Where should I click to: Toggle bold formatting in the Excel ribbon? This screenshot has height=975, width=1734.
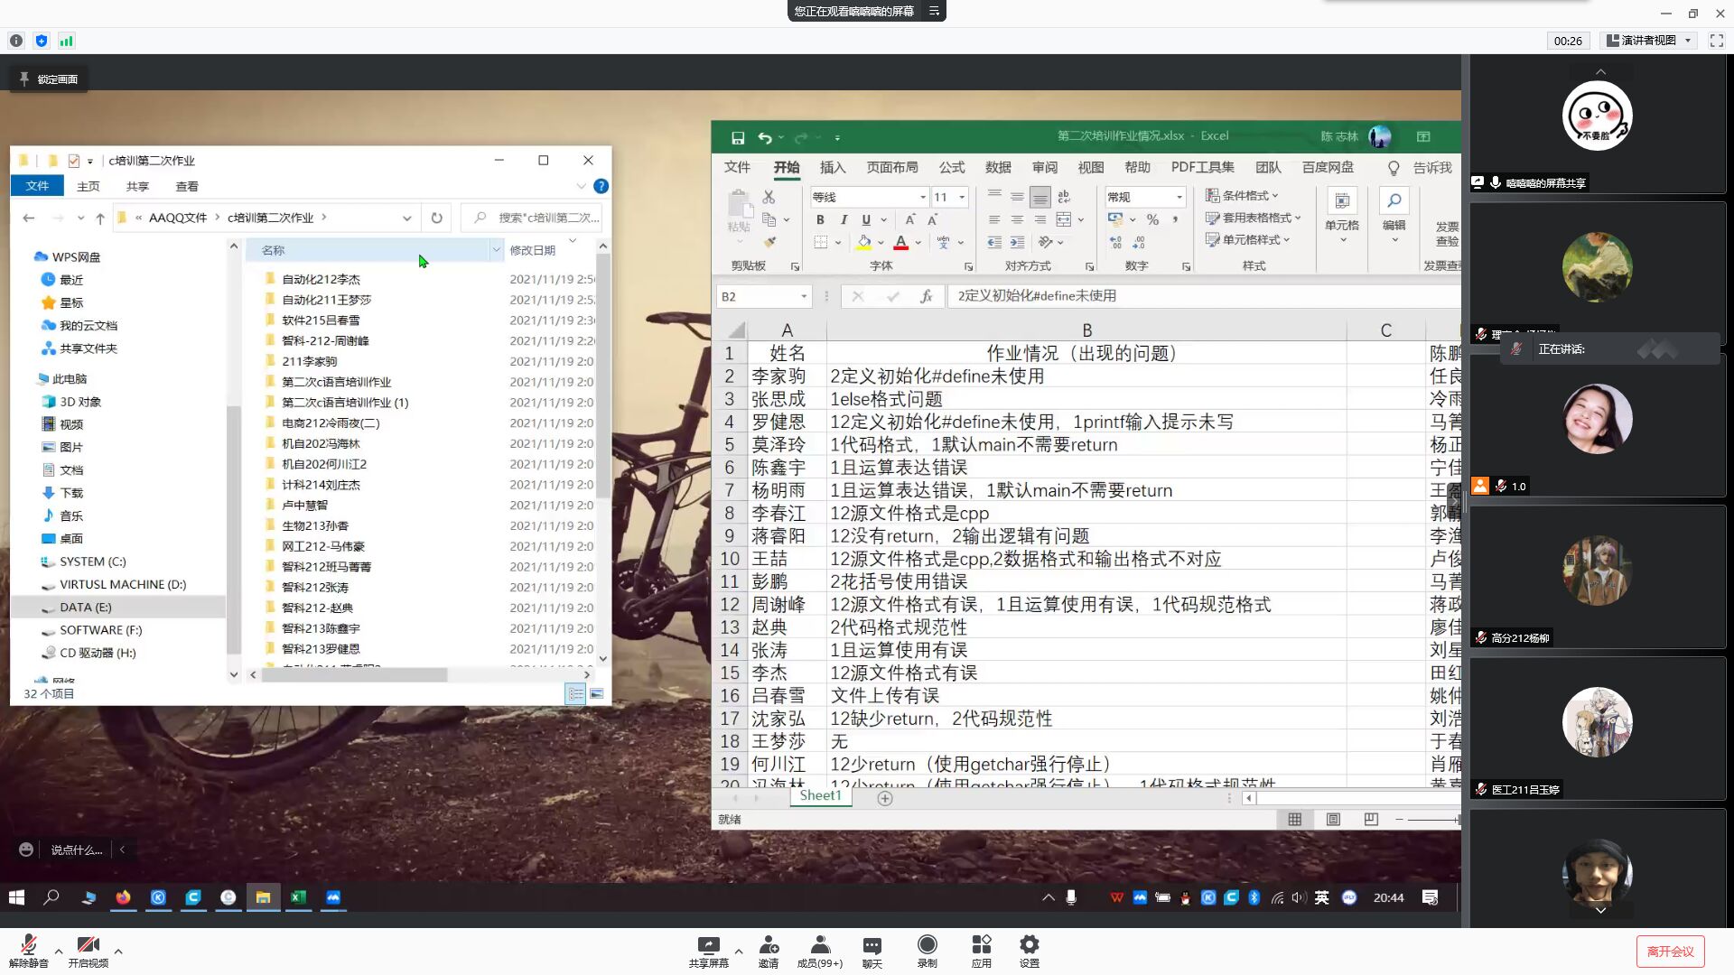820,219
